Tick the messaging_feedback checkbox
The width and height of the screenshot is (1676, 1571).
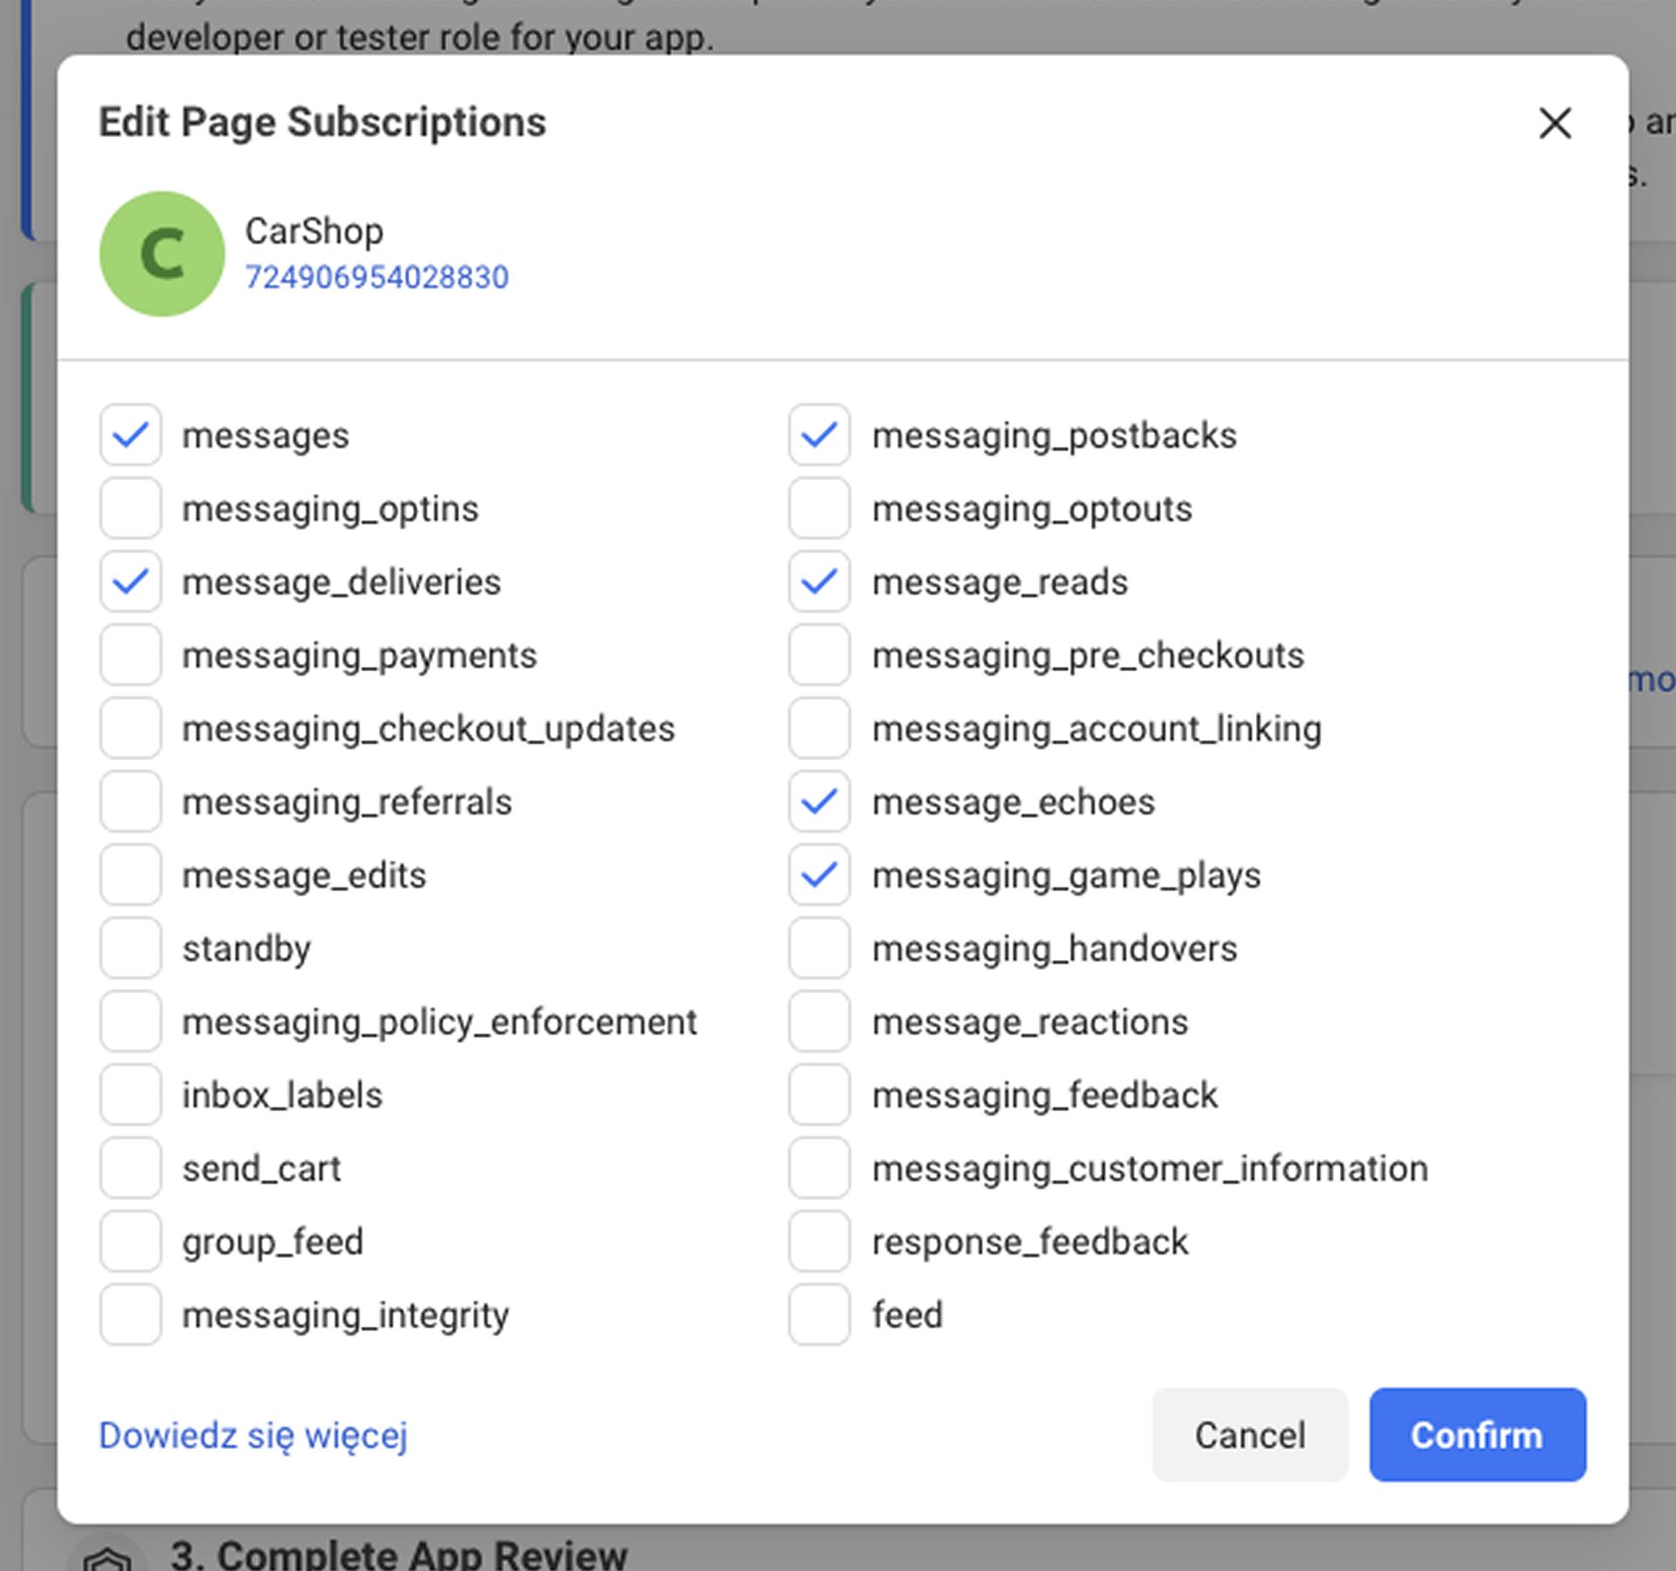(820, 1094)
